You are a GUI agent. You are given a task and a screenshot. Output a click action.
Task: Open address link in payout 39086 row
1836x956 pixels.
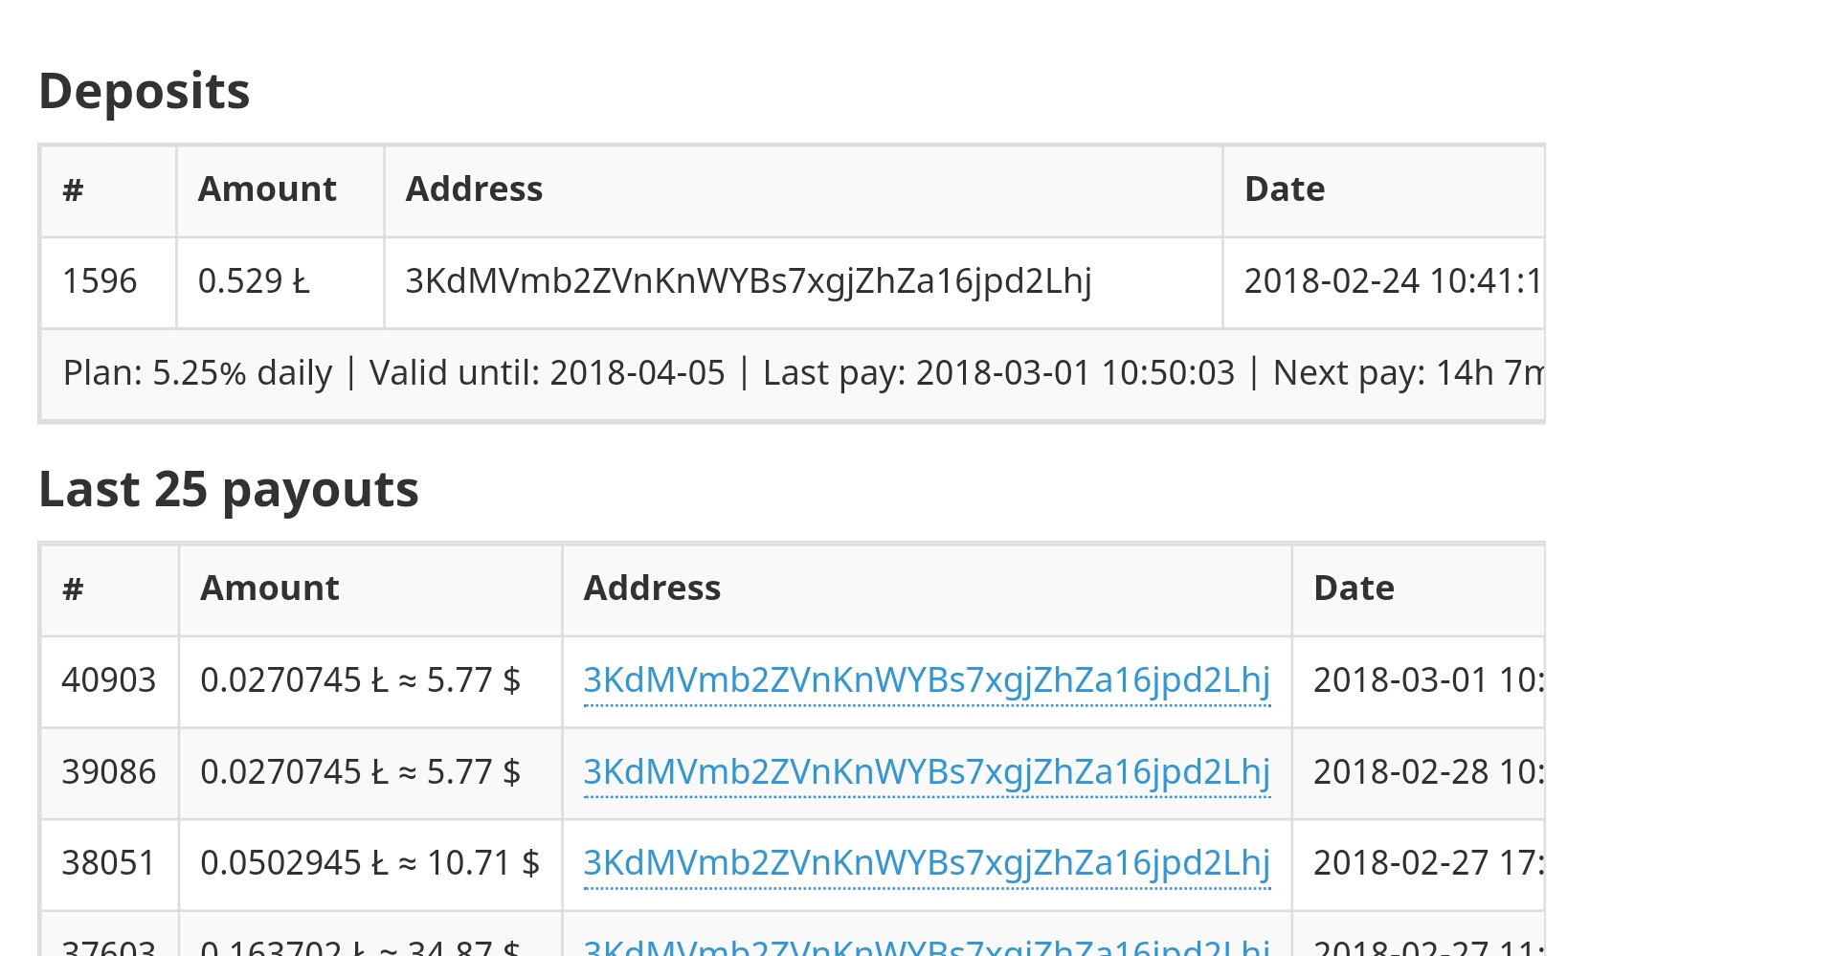[927, 772]
